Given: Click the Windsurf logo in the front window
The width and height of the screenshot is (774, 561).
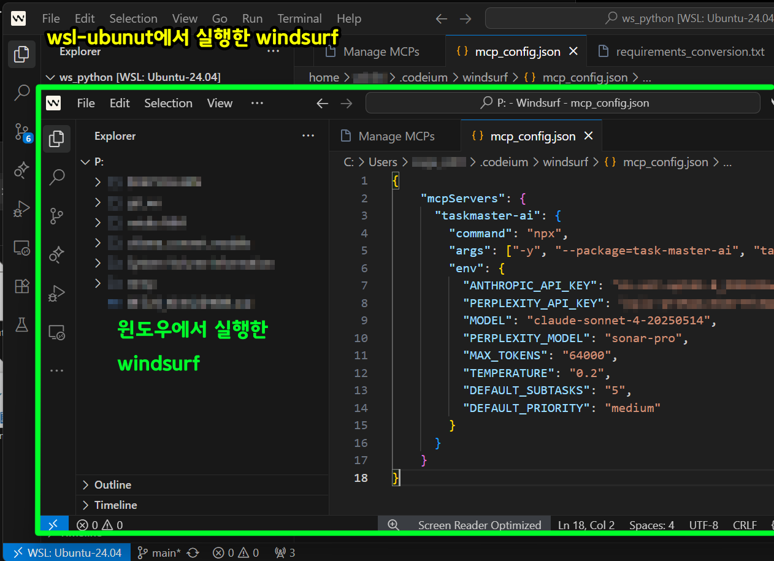Looking at the screenshot, I should (x=53, y=103).
